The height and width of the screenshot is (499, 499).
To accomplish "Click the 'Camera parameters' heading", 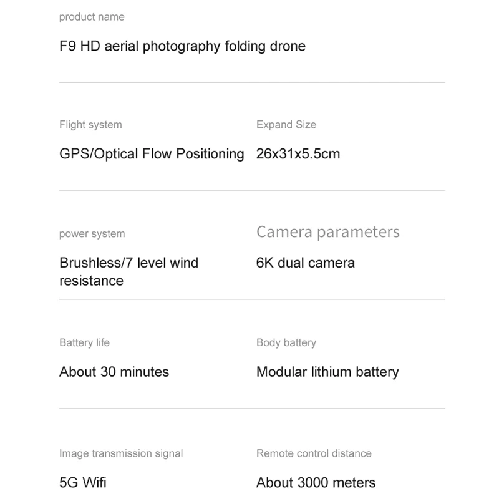I will tap(328, 232).
